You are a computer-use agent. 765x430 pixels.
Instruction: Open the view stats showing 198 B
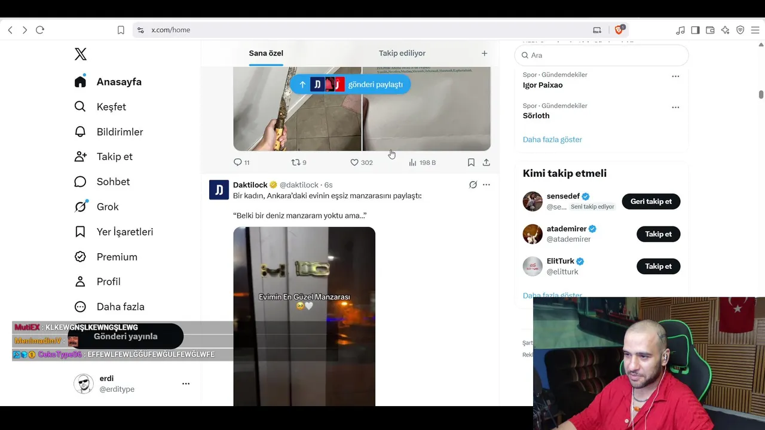422,162
